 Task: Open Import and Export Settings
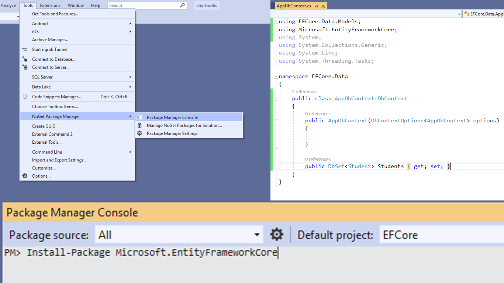click(77, 160)
